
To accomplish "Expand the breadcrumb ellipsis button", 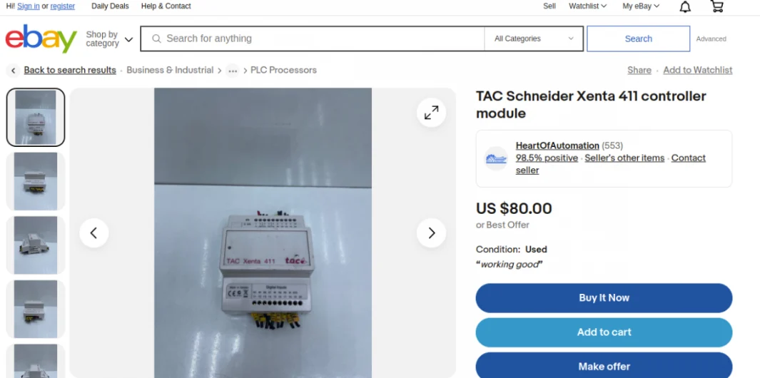I will pos(233,71).
